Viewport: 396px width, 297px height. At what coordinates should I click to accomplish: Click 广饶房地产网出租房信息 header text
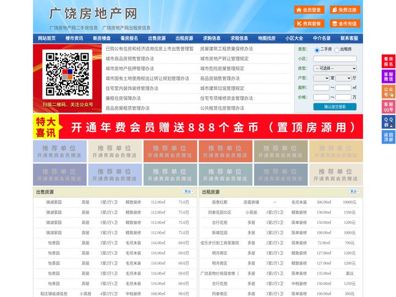[x=127, y=28]
